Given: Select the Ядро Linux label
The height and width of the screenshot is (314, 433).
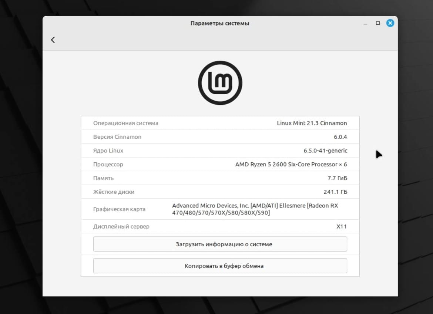Looking at the screenshot, I should coord(108,151).
